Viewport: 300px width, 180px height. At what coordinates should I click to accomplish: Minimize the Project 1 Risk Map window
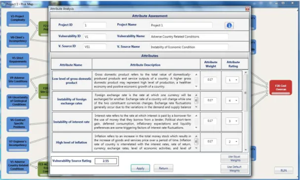click(276, 3)
